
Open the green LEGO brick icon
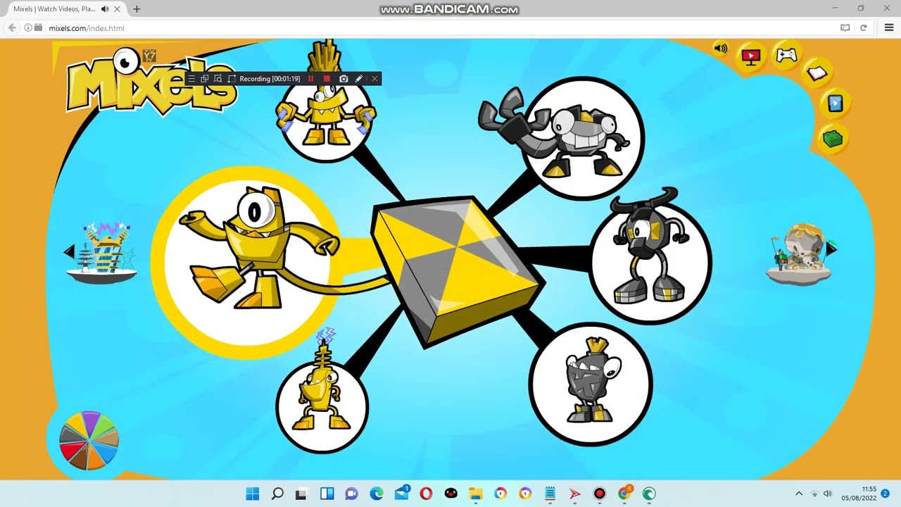[833, 139]
